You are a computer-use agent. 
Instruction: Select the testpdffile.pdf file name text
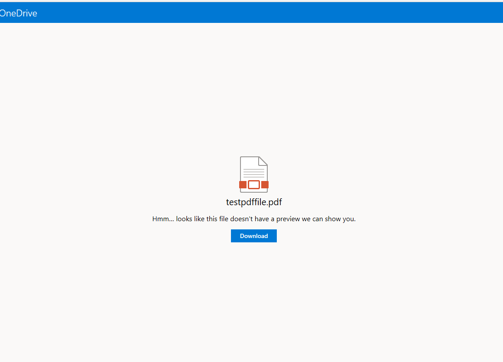click(x=254, y=202)
